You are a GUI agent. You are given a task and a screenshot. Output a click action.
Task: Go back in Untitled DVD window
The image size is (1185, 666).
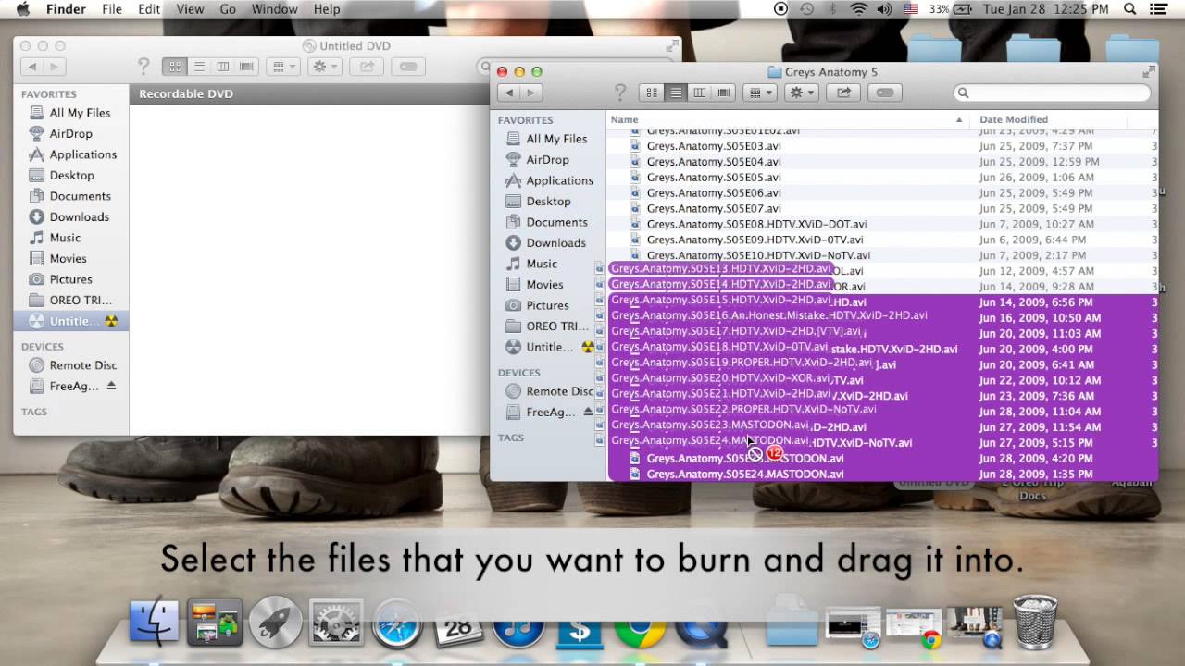point(32,67)
